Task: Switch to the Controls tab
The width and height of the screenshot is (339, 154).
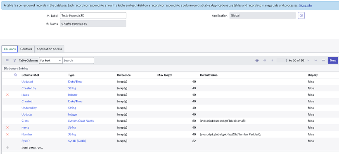Action: pyautogui.click(x=26, y=49)
